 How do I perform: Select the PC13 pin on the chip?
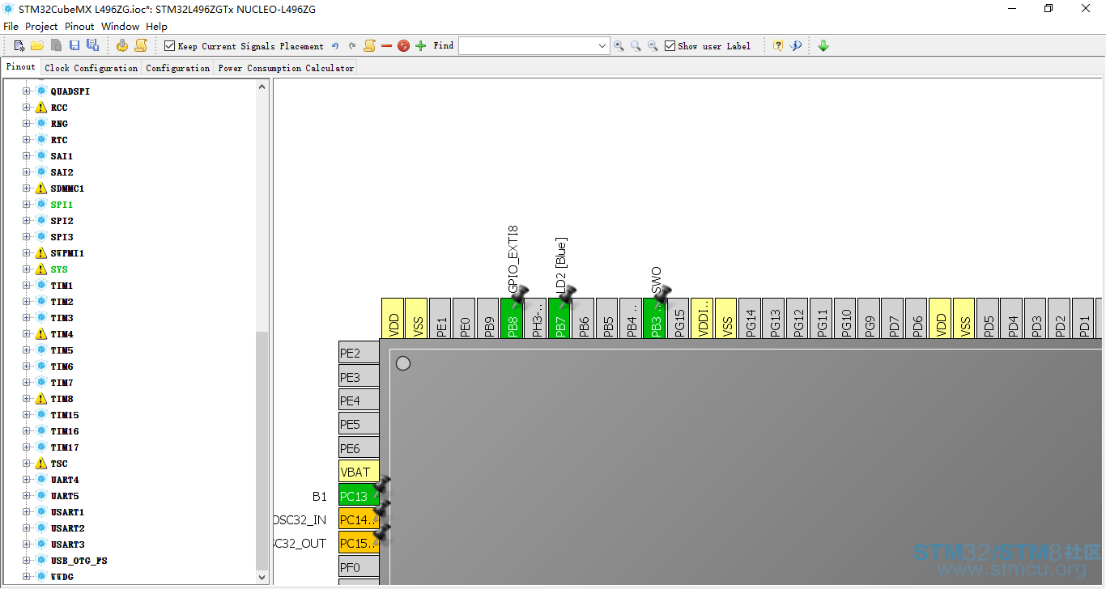coord(359,496)
